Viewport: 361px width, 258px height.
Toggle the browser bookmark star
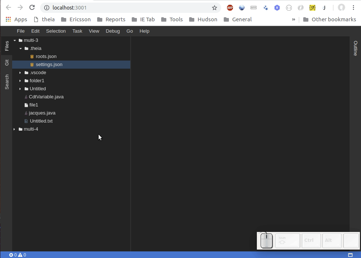(215, 7)
